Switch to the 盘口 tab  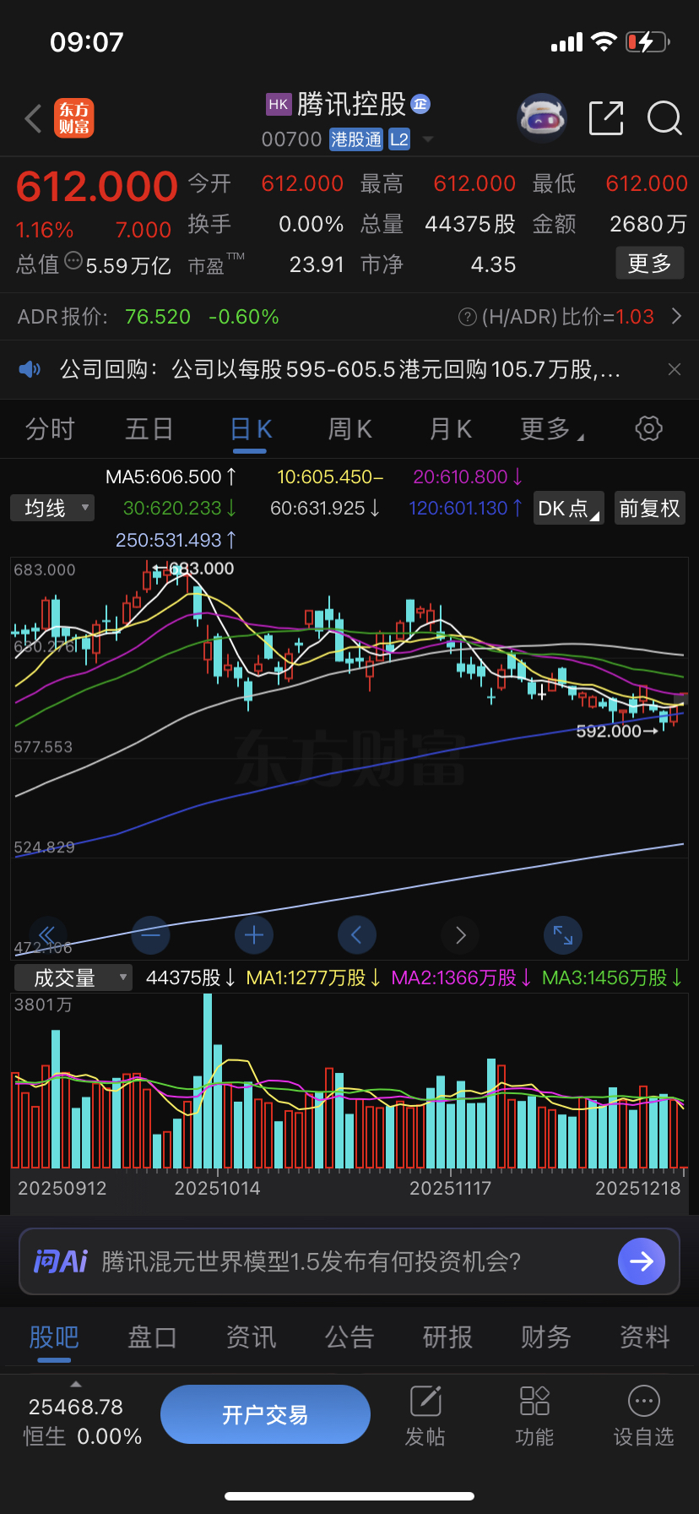[x=152, y=1337]
